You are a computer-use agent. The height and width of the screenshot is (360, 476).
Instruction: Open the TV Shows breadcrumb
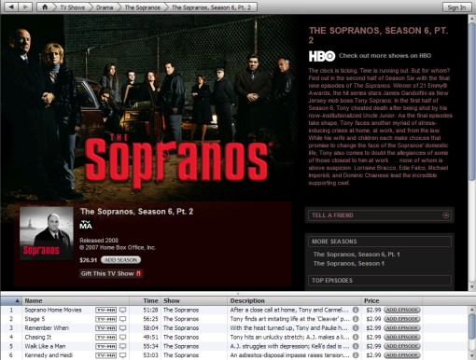[x=72, y=7]
